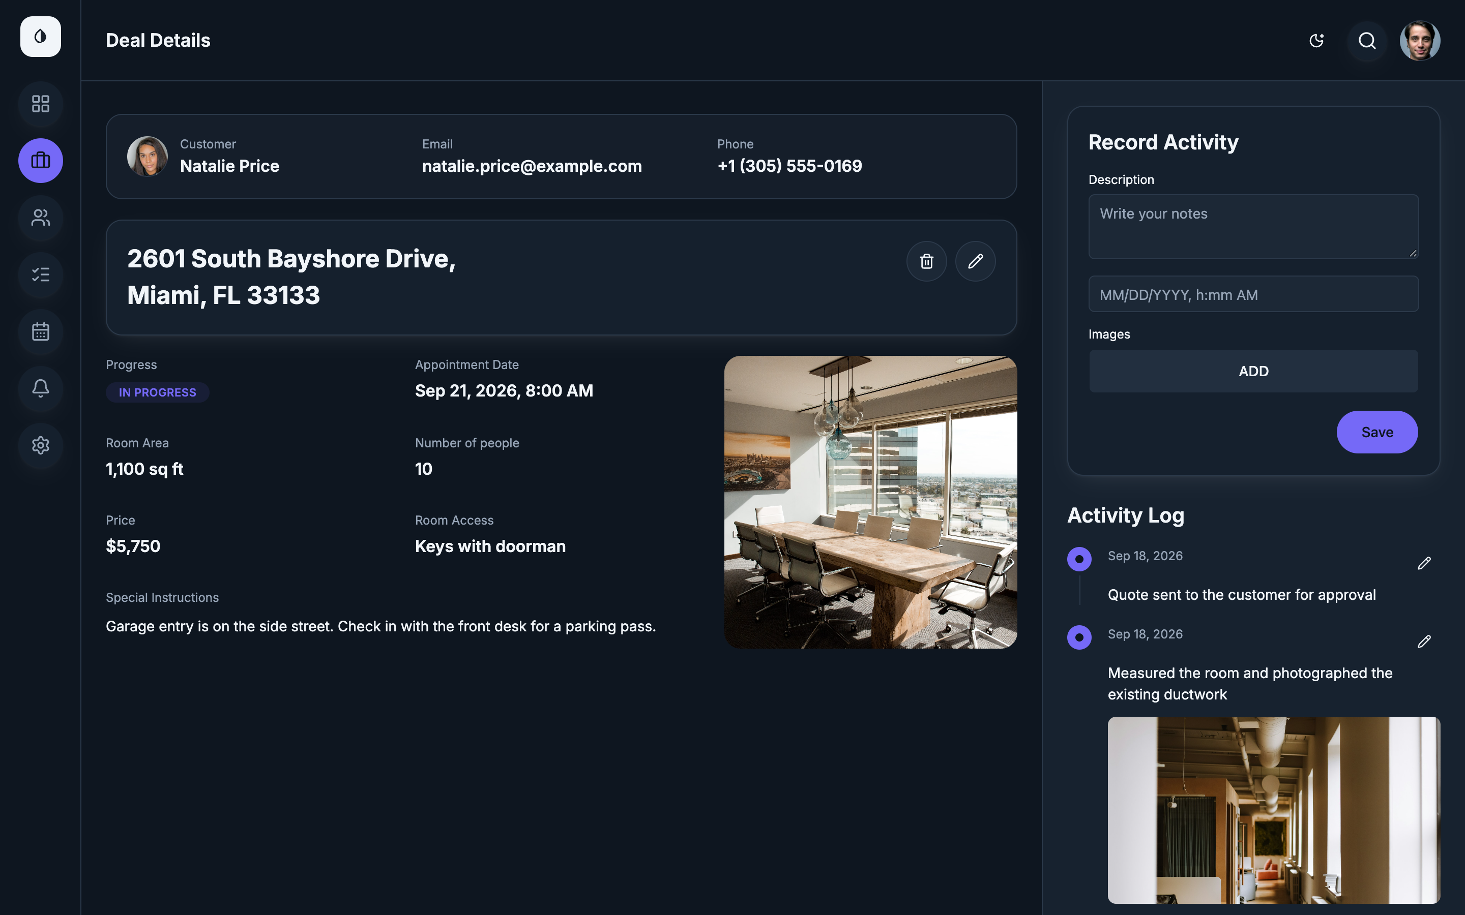Click the address 2601 South Bayshore Drive heading
1465x915 pixels.
[x=291, y=277]
